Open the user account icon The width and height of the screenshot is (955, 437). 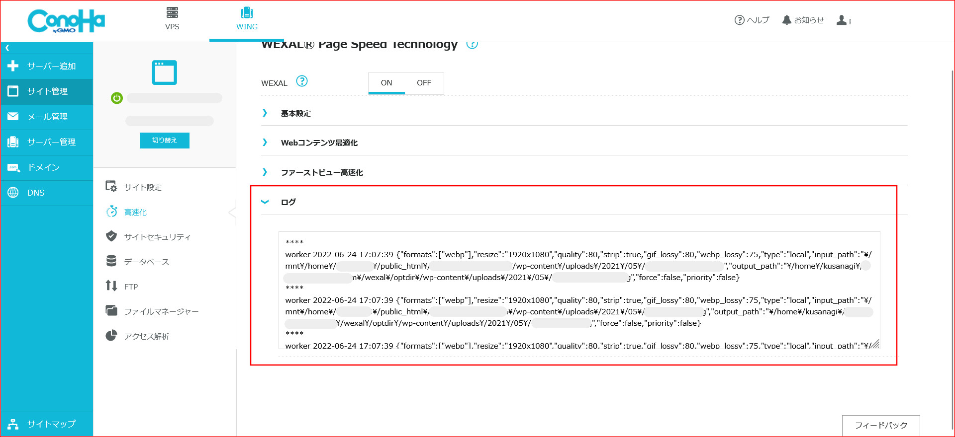point(842,20)
